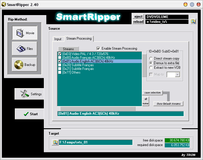This screenshot has height=160, width=203.
Task: Click the show default streams button
Action: pyautogui.click(x=168, y=104)
